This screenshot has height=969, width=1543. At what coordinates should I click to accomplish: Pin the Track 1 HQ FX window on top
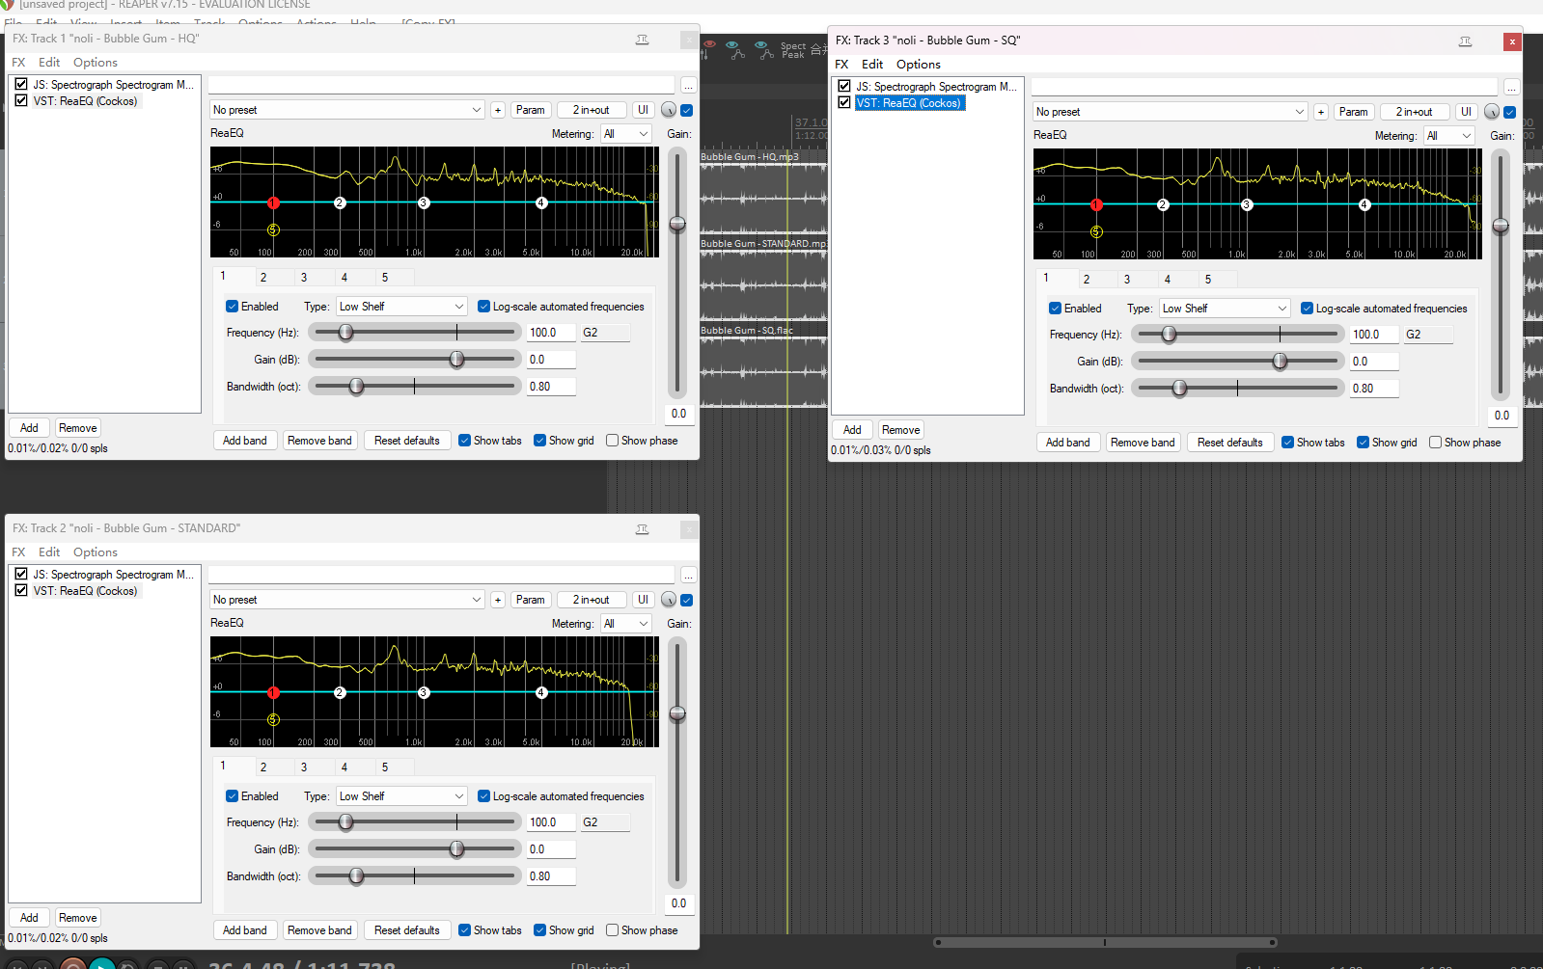click(x=643, y=40)
